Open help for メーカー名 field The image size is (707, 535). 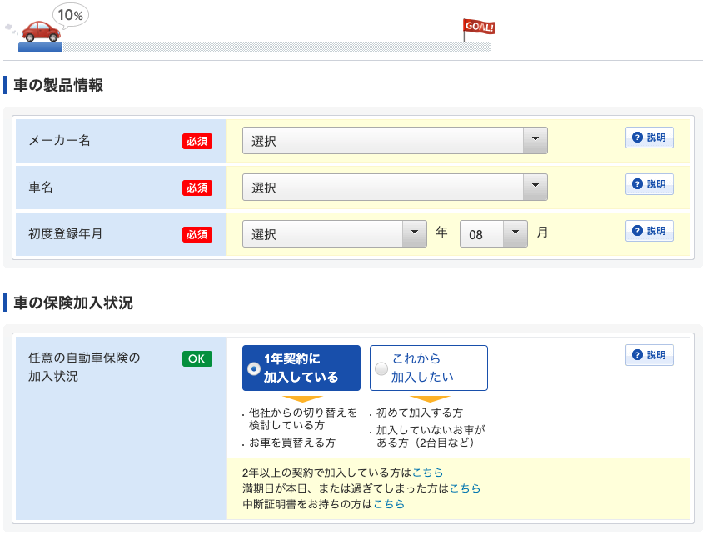649,138
